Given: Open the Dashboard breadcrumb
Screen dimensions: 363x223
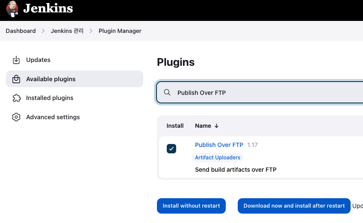Looking at the screenshot, I should tap(21, 31).
